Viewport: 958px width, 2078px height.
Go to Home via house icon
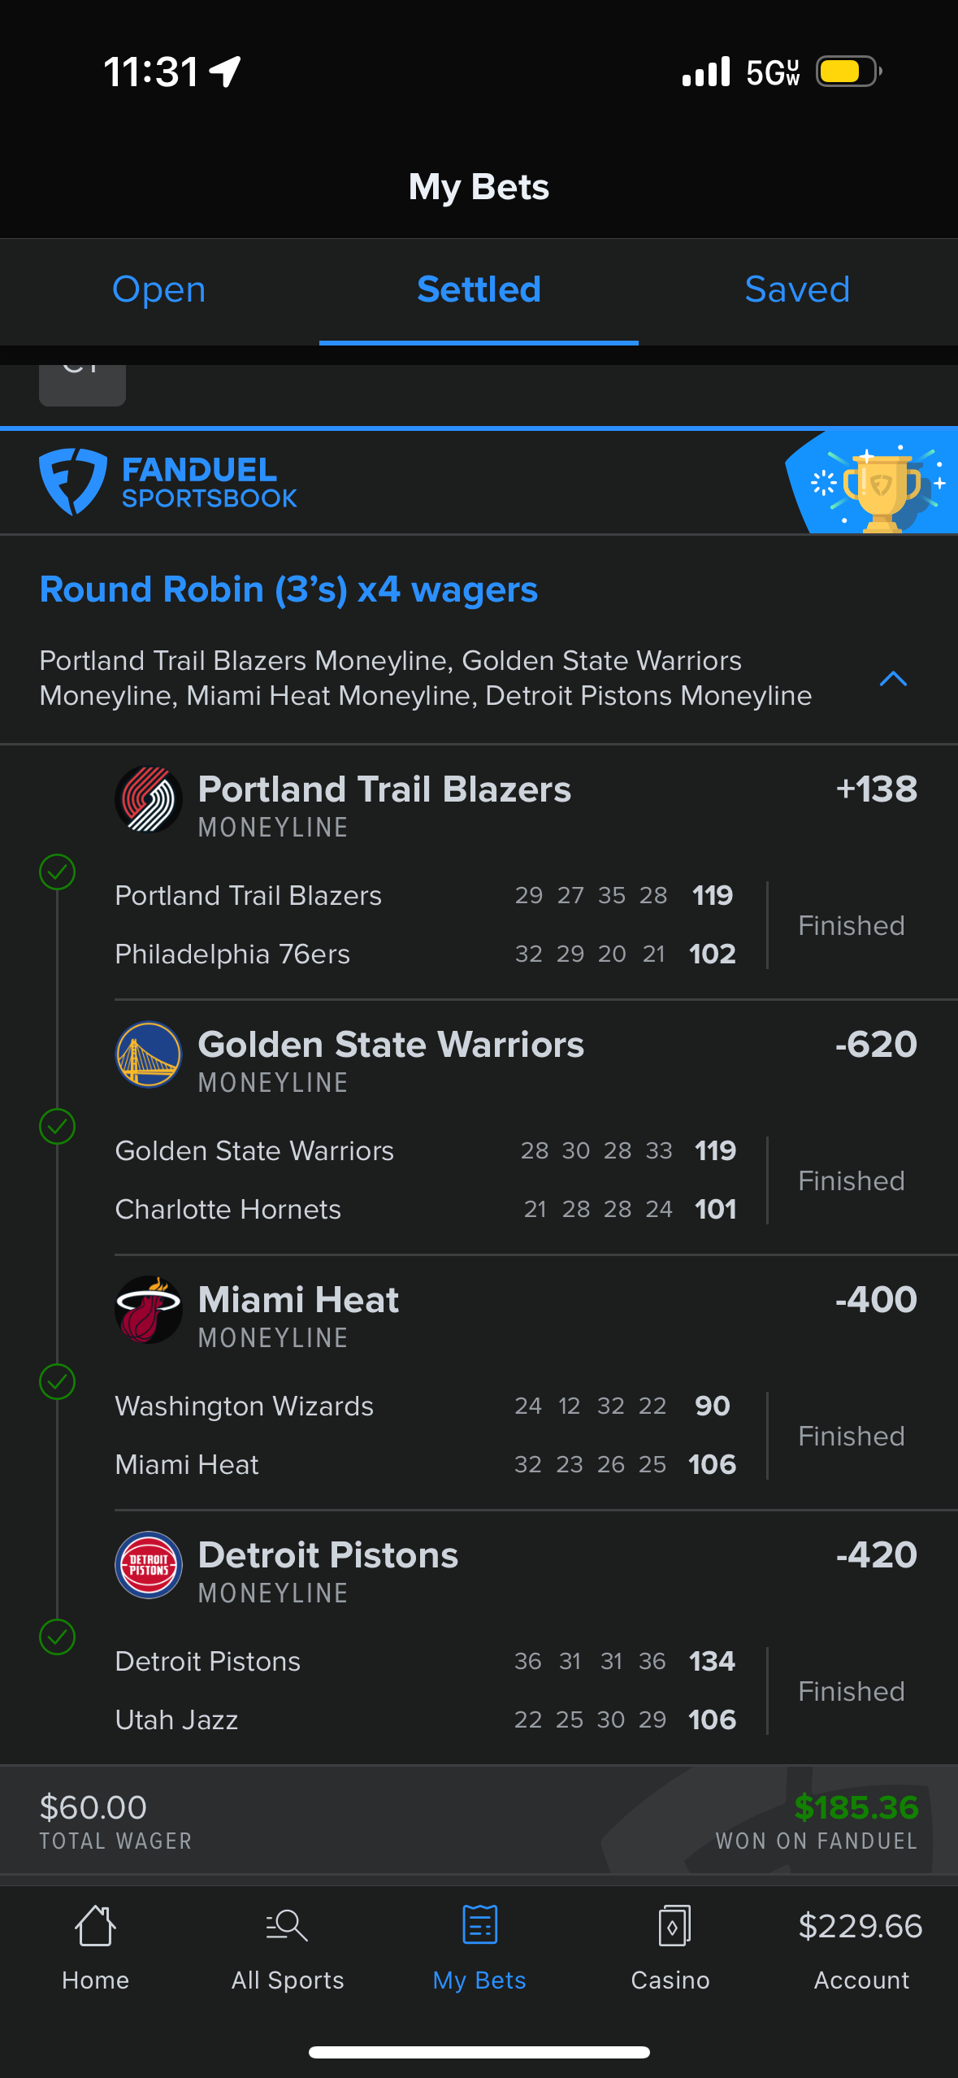[x=95, y=1926]
